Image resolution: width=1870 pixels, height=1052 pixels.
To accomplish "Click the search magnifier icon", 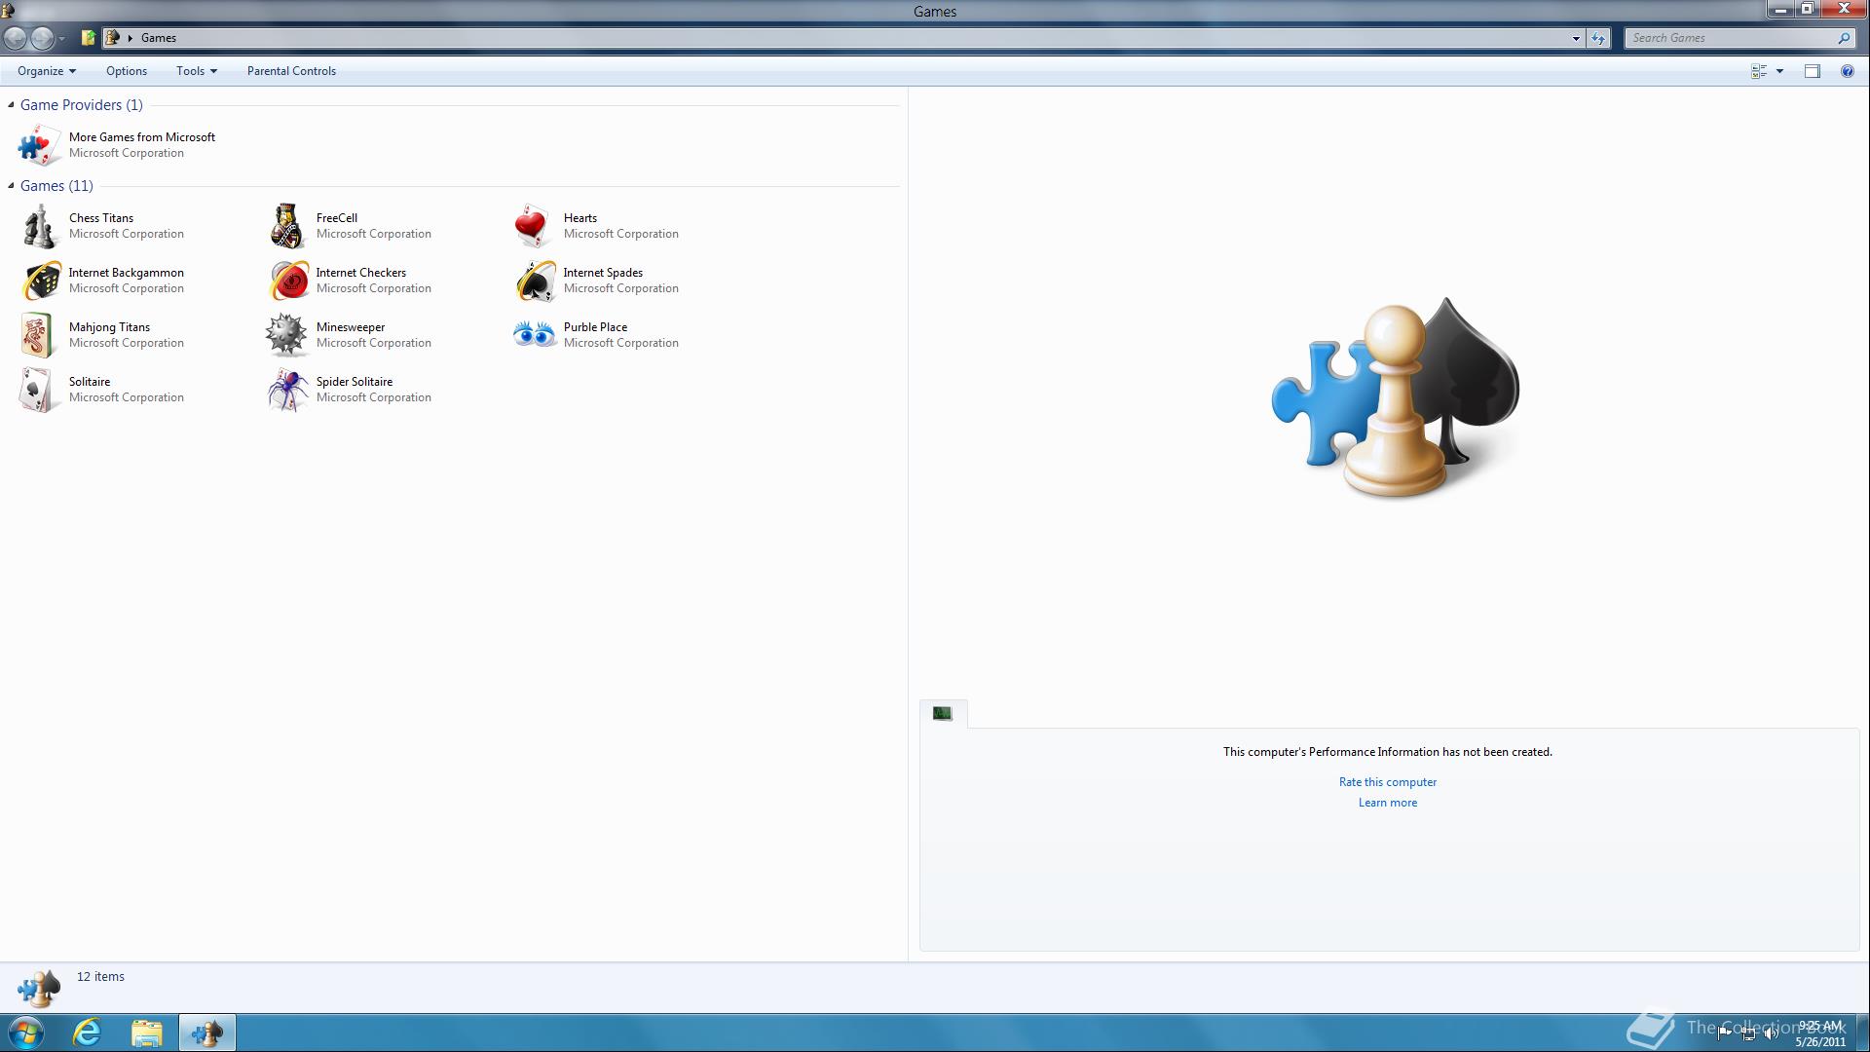I will (1844, 38).
